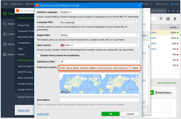The width and height of the screenshot is (181, 119).
Task: Open Global Preferences section
Action: coord(26,97)
